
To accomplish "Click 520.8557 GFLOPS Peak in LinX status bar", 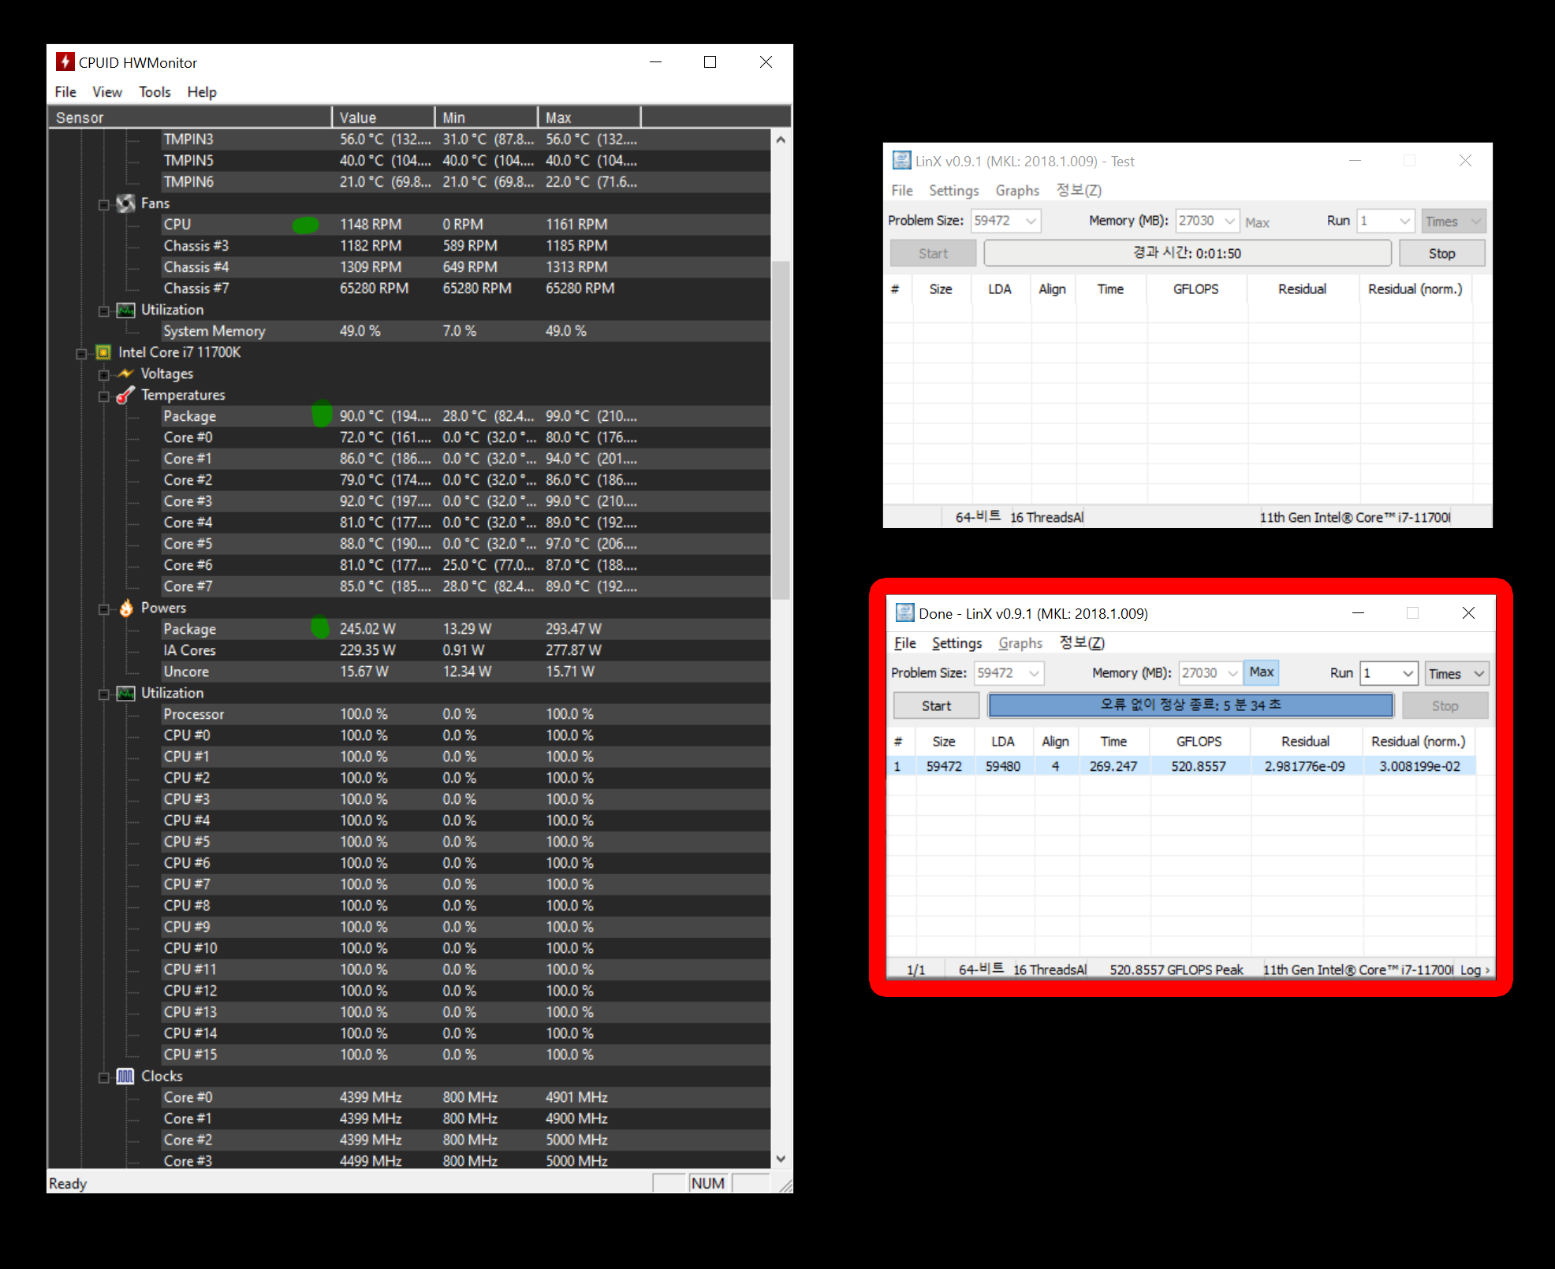I will [x=1176, y=969].
